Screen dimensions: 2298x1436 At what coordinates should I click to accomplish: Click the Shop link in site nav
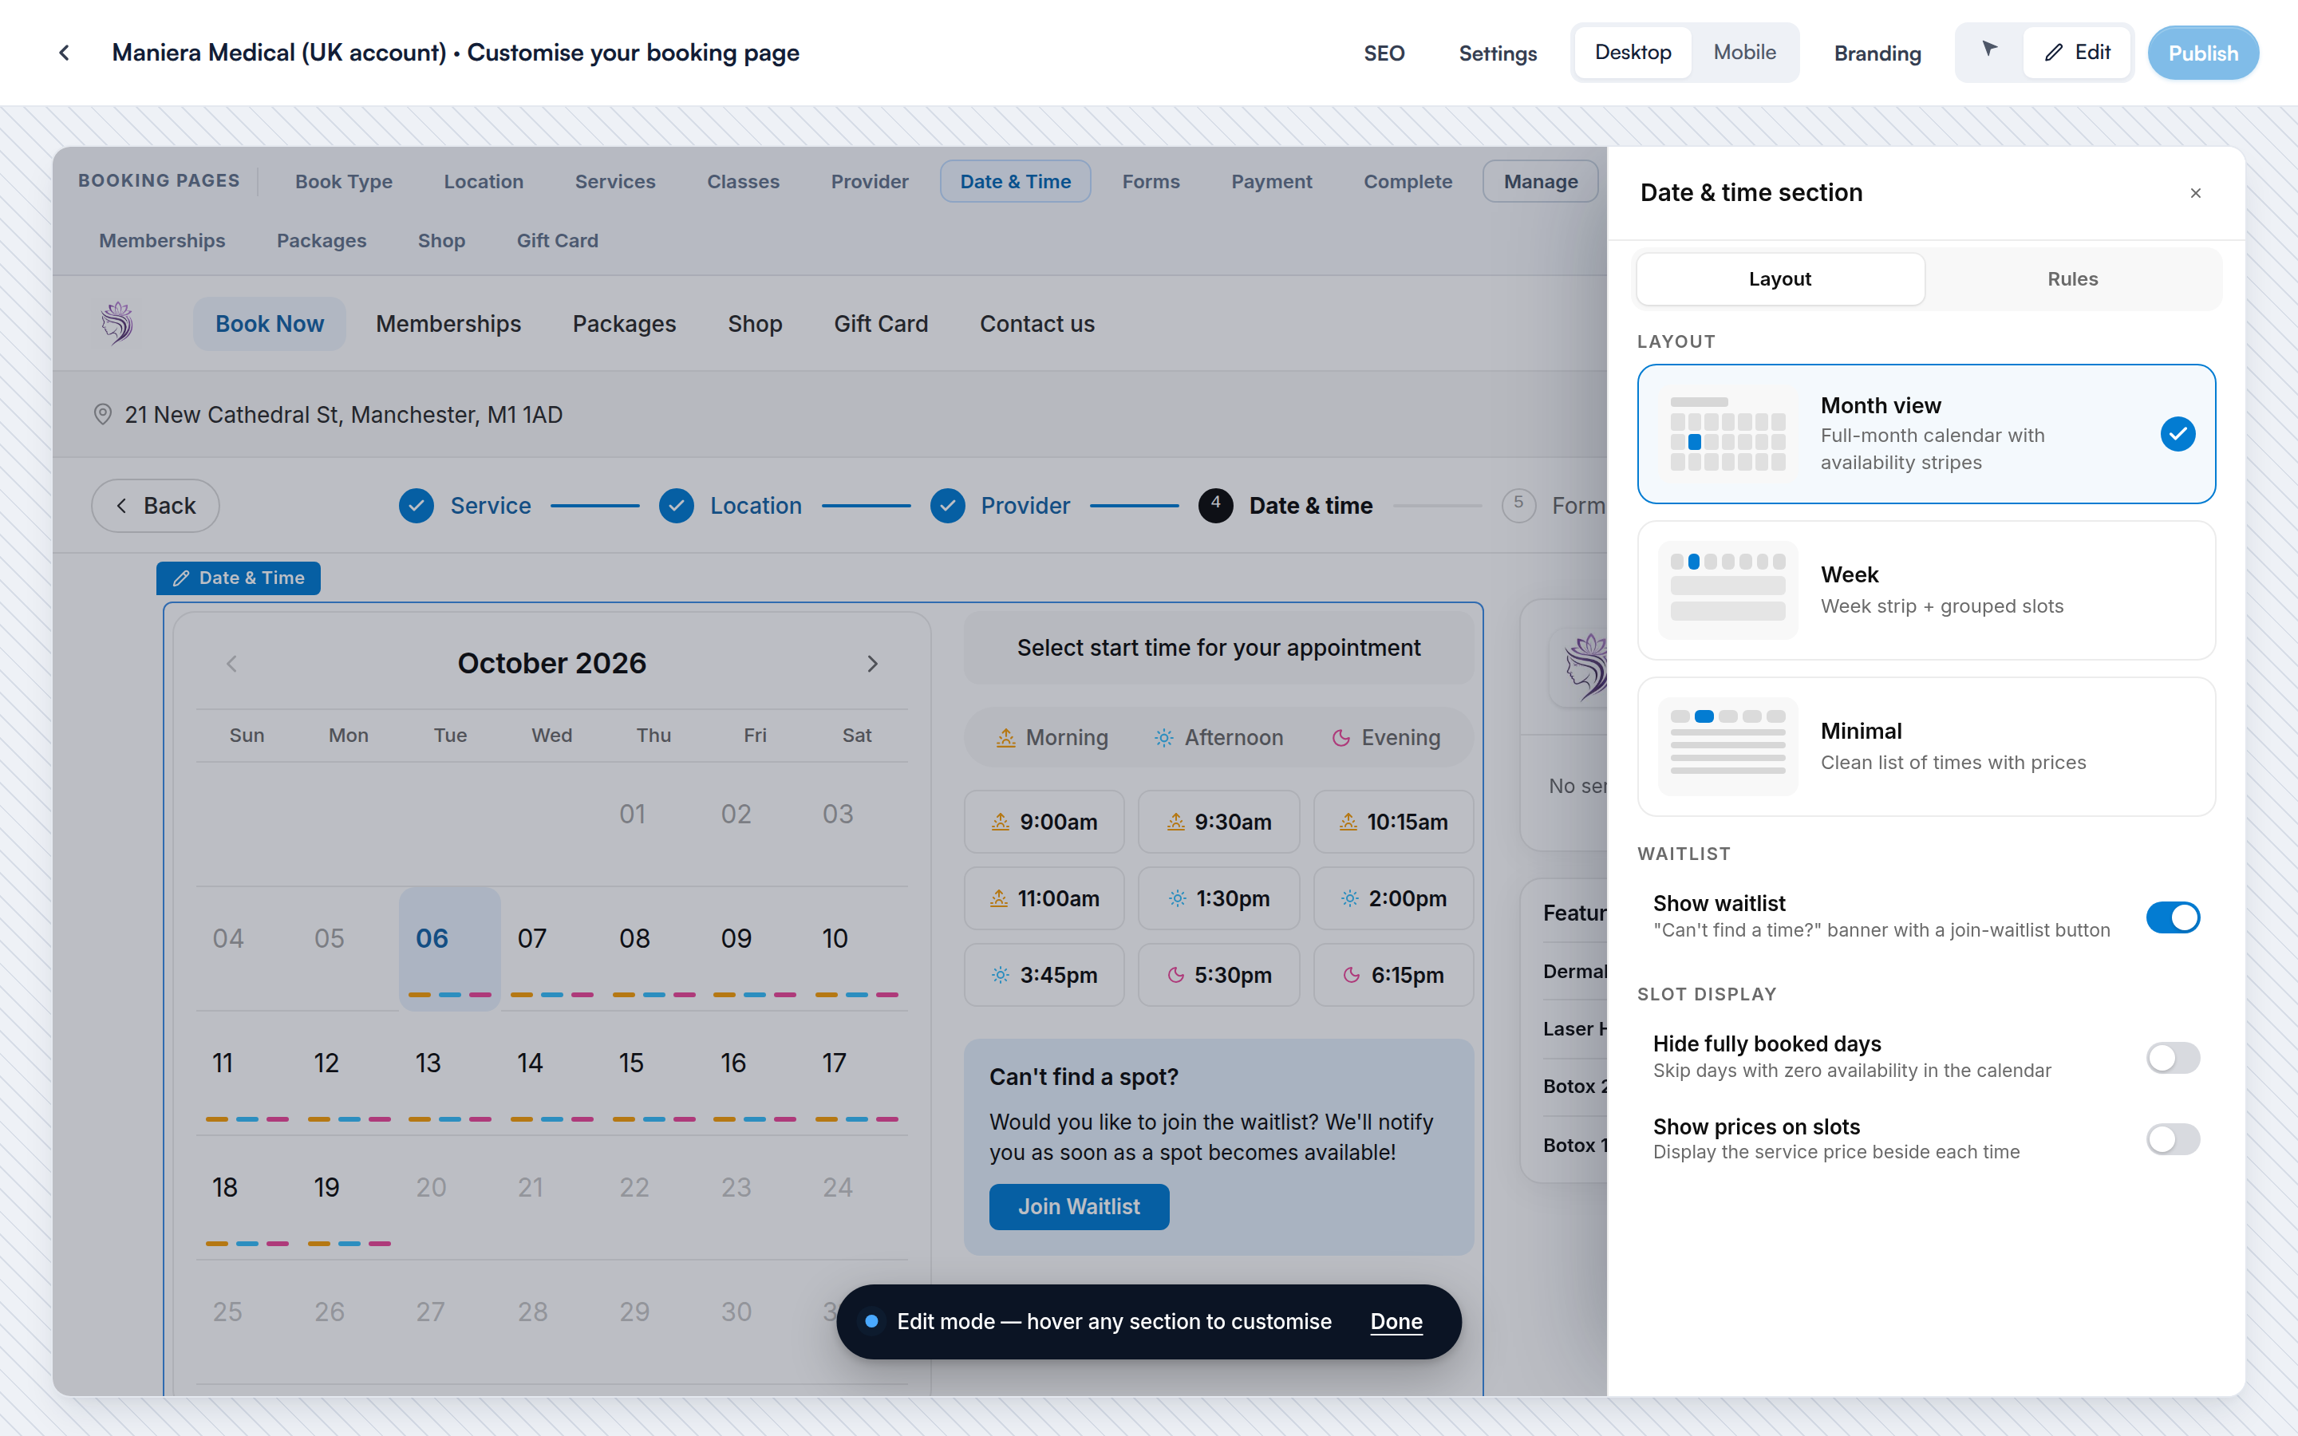click(755, 324)
